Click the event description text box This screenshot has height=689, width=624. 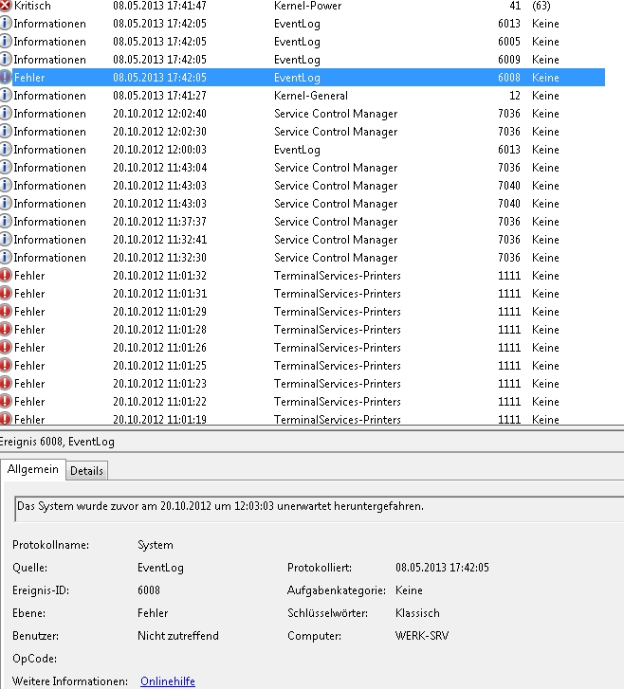[320, 509]
